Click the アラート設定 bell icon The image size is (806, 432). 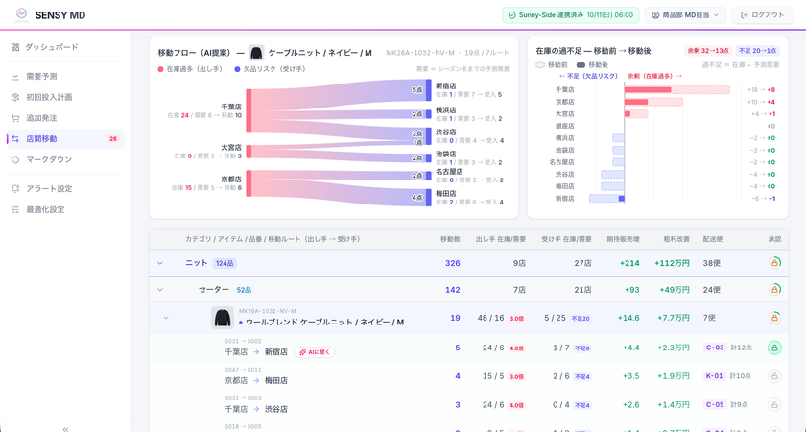[x=15, y=189]
